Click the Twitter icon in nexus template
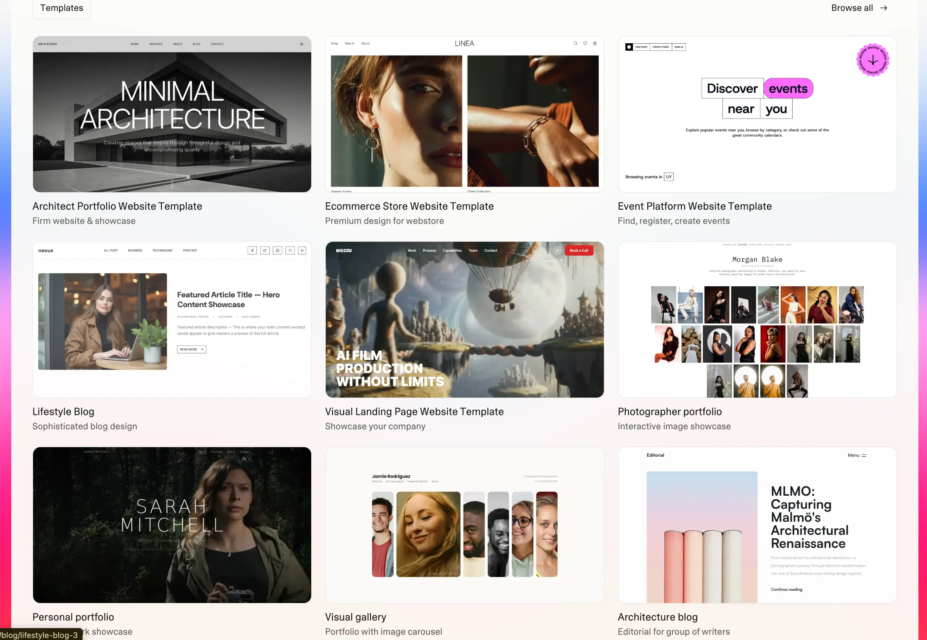Viewport: 927px width, 640px height. (x=265, y=250)
